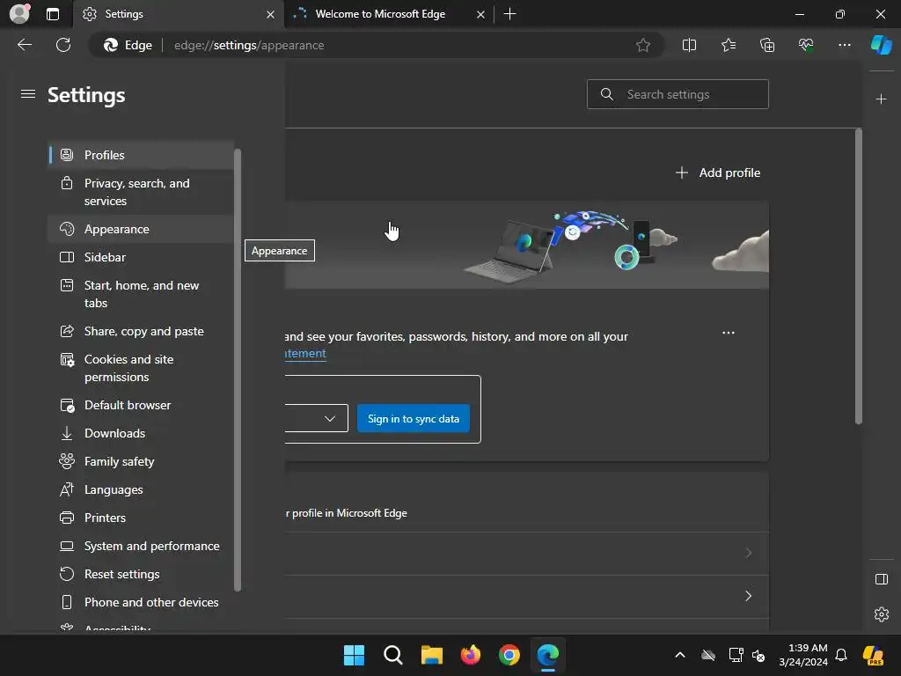
Task: Launch Google Chrome from taskbar
Action: (509, 655)
